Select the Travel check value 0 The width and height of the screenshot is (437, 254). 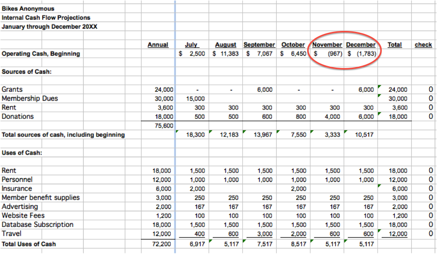tap(431, 234)
